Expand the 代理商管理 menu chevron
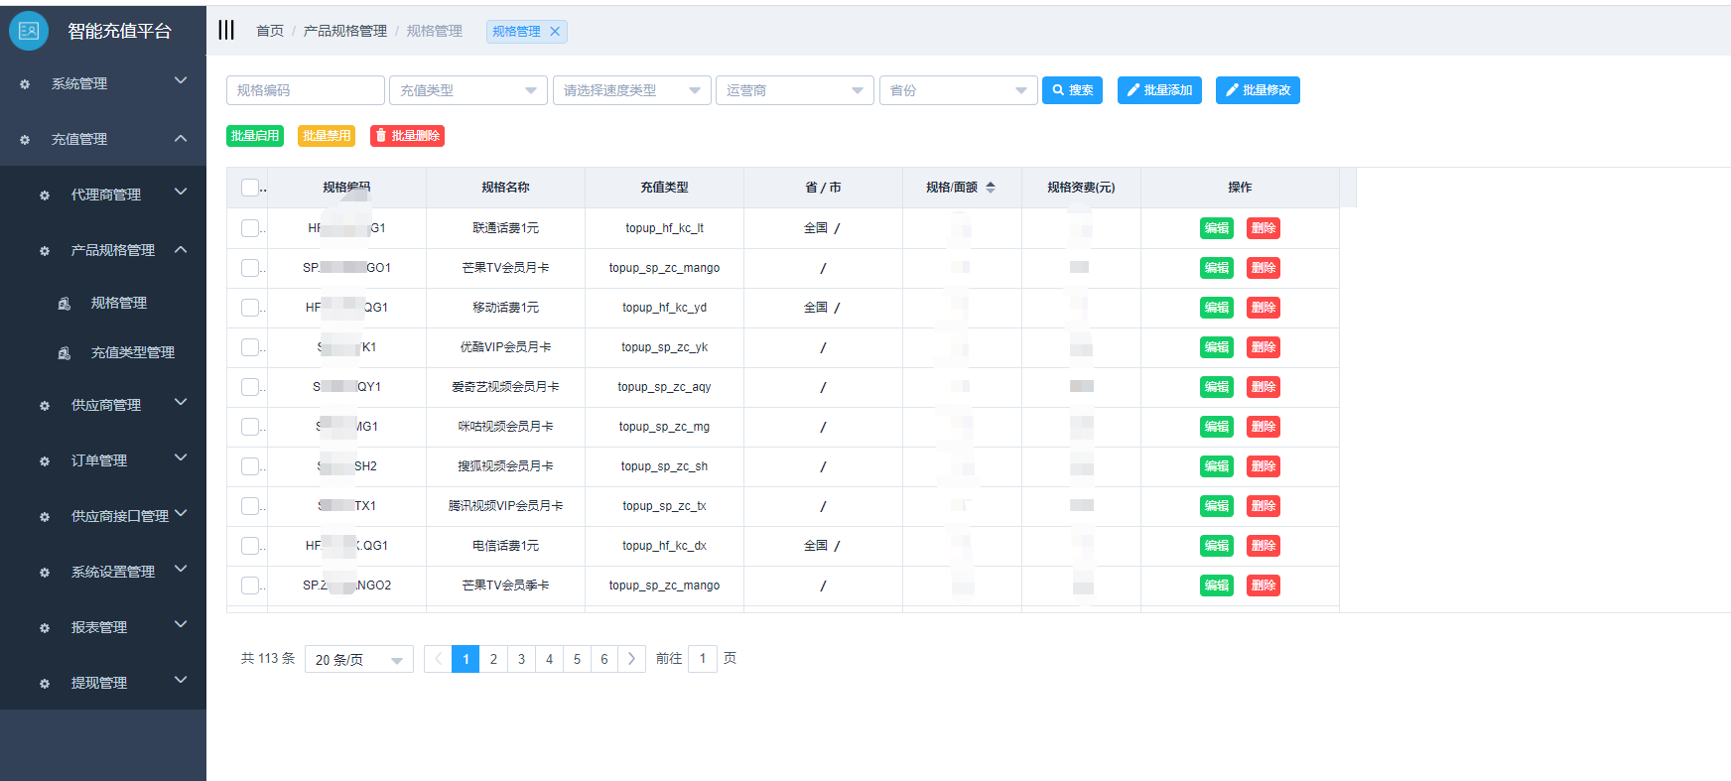The image size is (1731, 781). tap(181, 193)
